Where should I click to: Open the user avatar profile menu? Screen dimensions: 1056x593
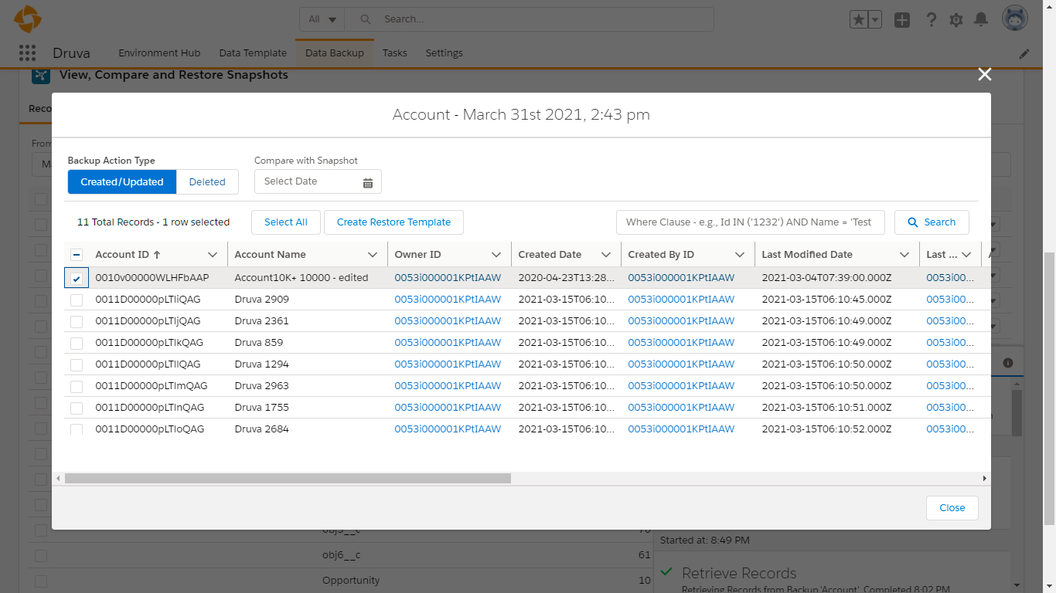click(x=1015, y=19)
